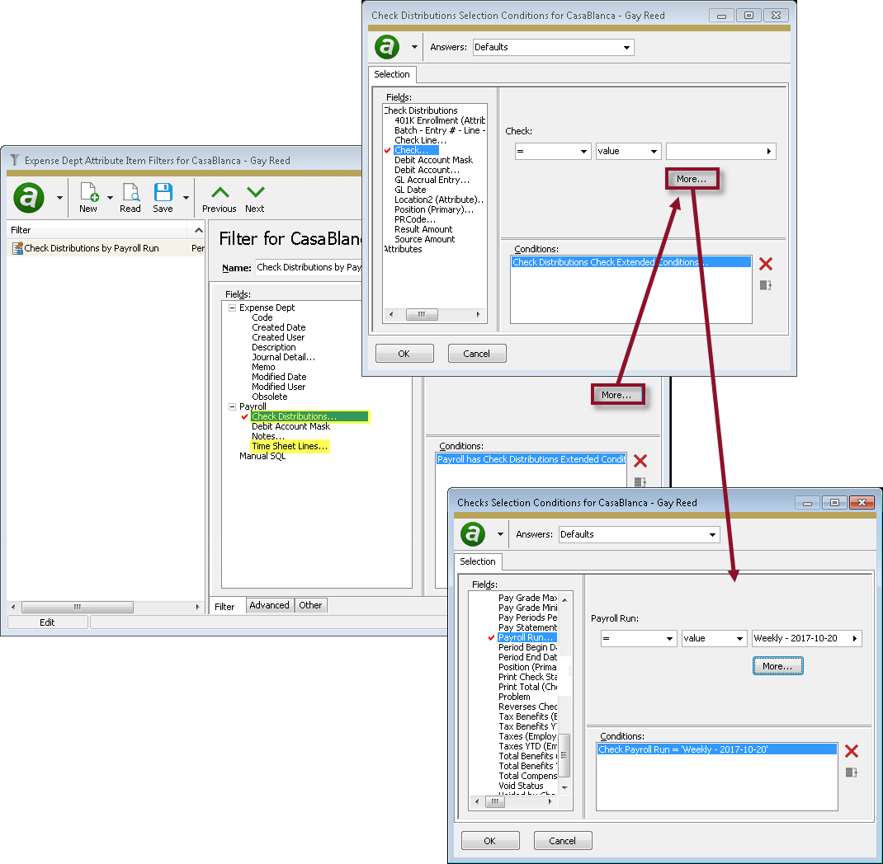This screenshot has width=883, height=864.
Task: Select the Check Payroll Run condition entry
Action: click(716, 749)
